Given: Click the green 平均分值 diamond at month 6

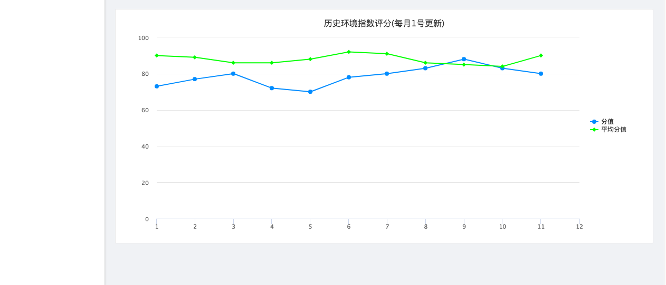Looking at the screenshot, I should coord(349,52).
